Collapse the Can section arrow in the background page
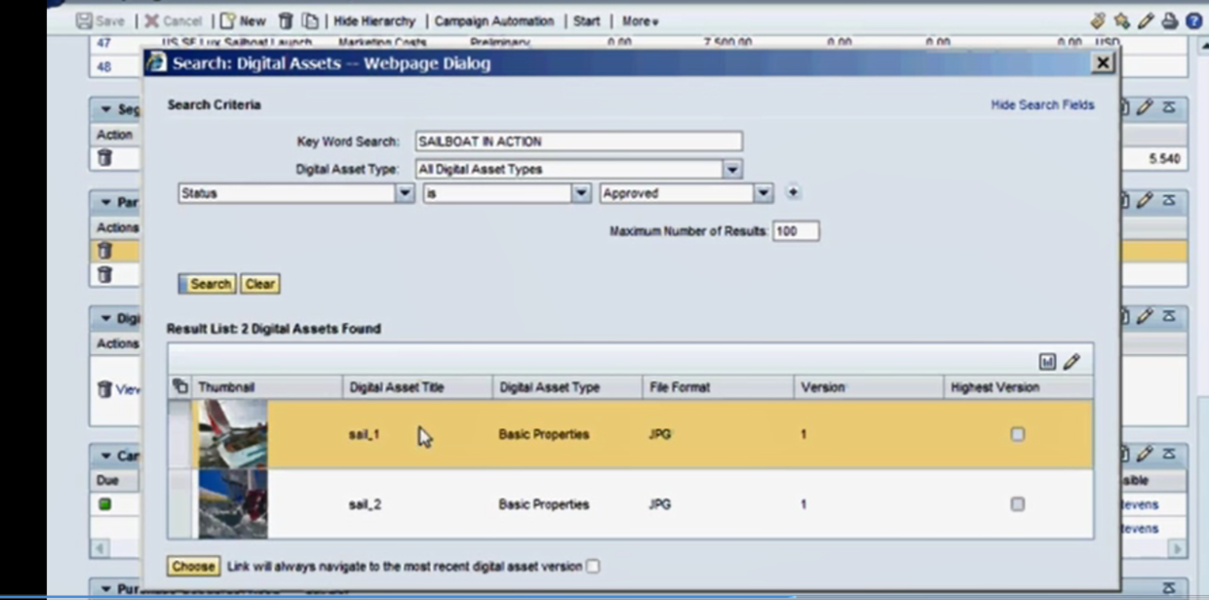 click(105, 456)
